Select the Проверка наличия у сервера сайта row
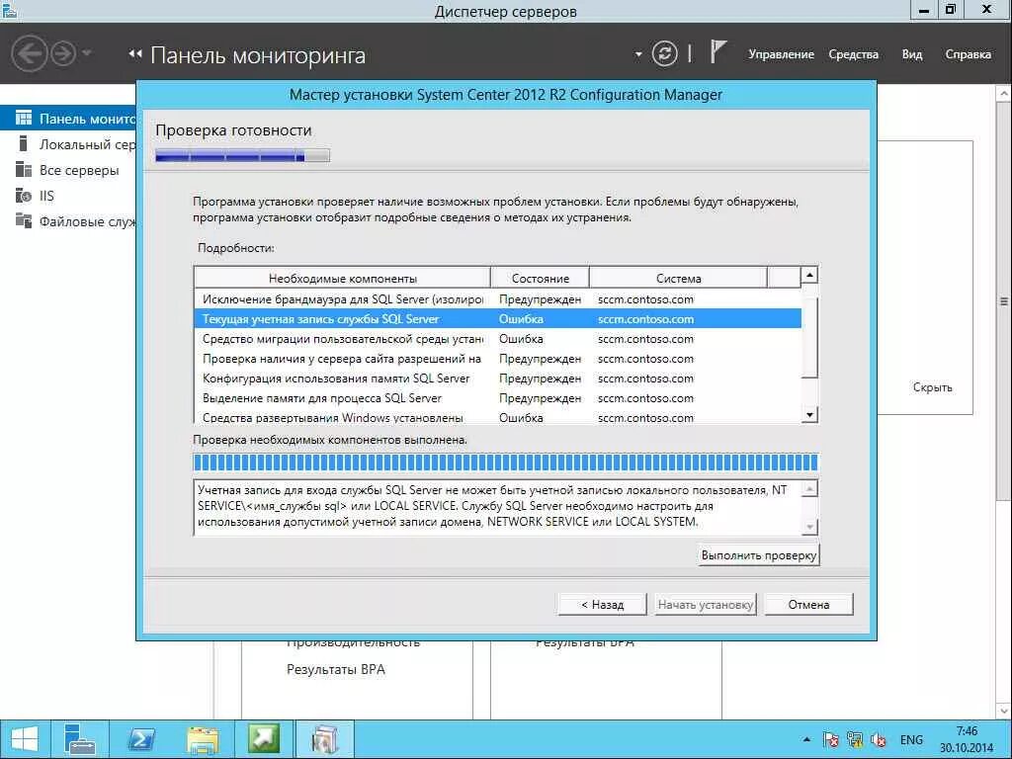 pyautogui.click(x=498, y=359)
